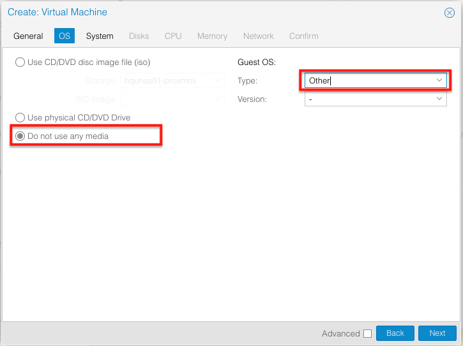Choose Use physical CD/DVD Drive option

coord(20,118)
